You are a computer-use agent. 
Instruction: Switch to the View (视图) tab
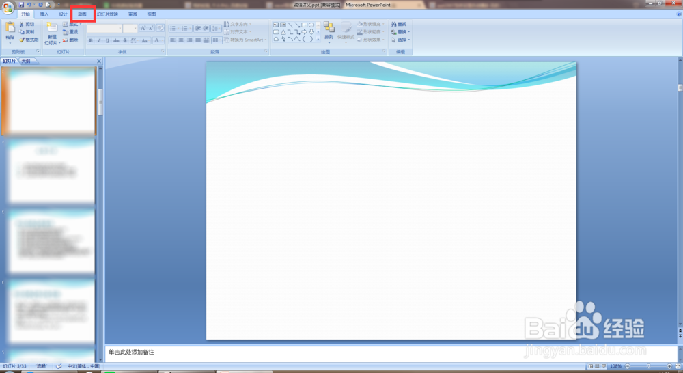[x=152, y=14]
